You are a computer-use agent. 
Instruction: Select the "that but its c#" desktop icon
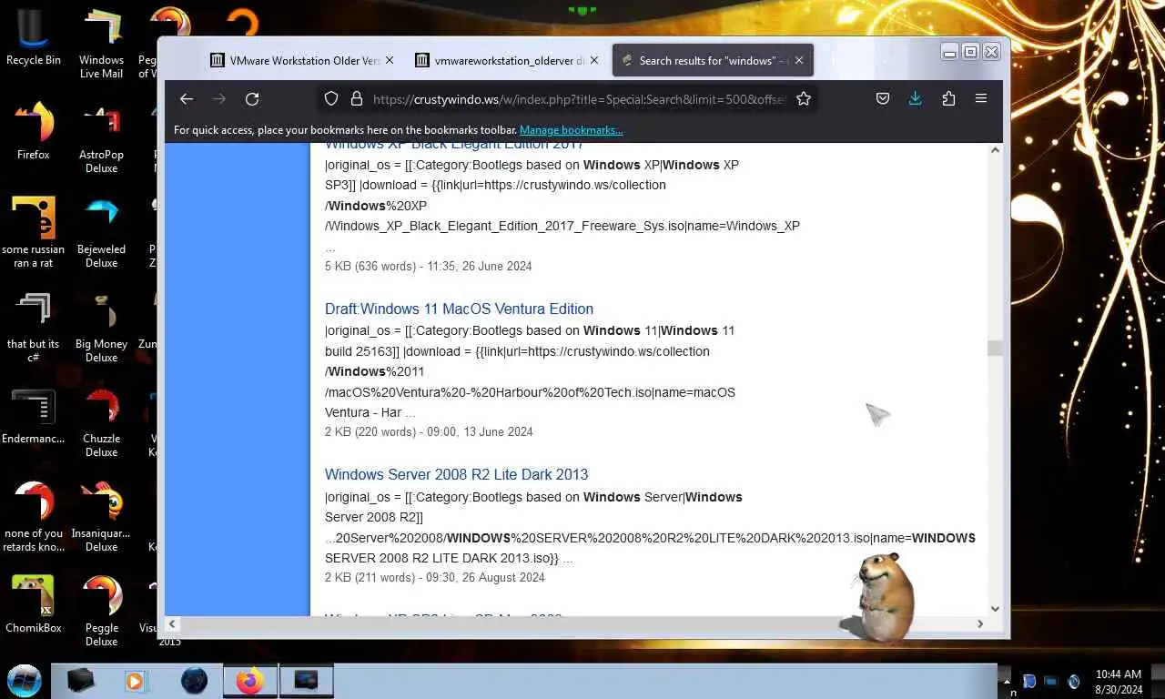(x=34, y=328)
